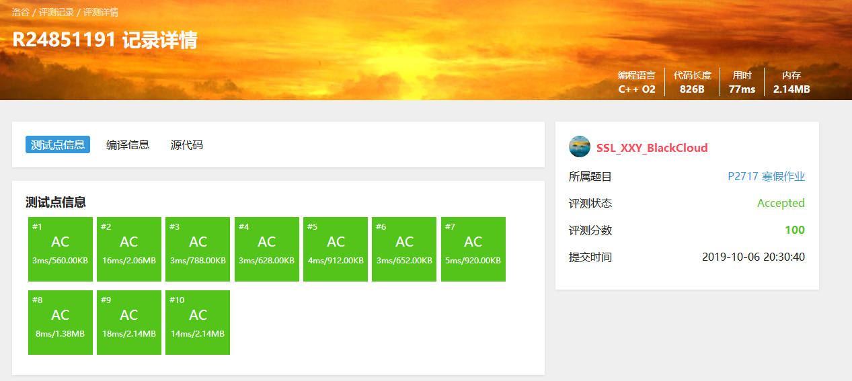Select test case #3 AC block
Image resolution: width=852 pixels, height=381 pixels.
point(198,249)
